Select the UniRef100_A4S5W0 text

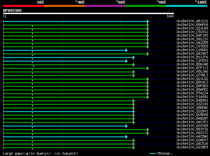coord(192,137)
